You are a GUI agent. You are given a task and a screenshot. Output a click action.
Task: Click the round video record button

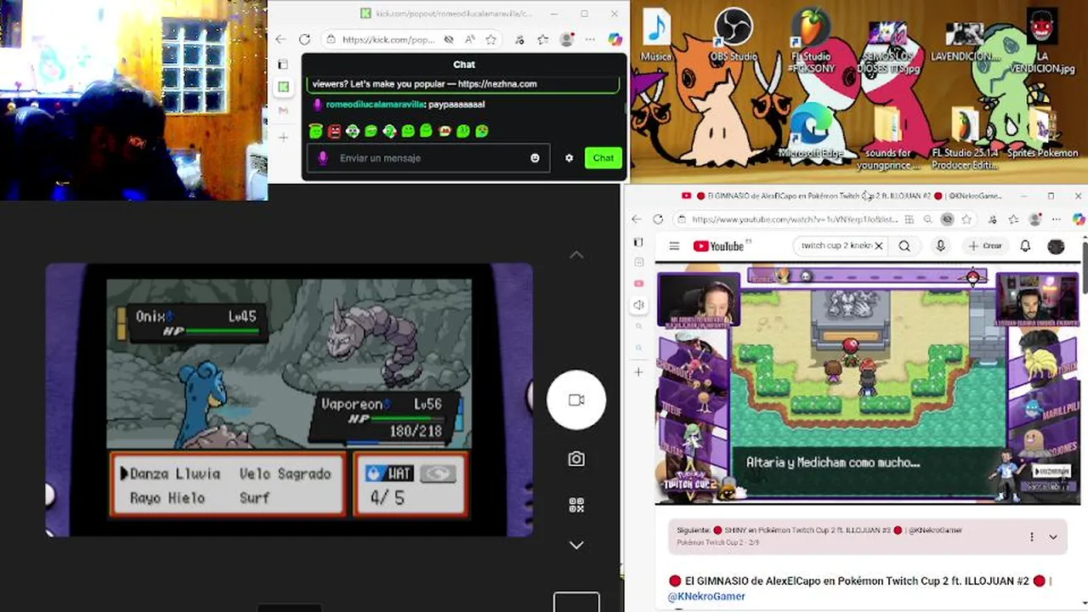pyautogui.click(x=576, y=399)
